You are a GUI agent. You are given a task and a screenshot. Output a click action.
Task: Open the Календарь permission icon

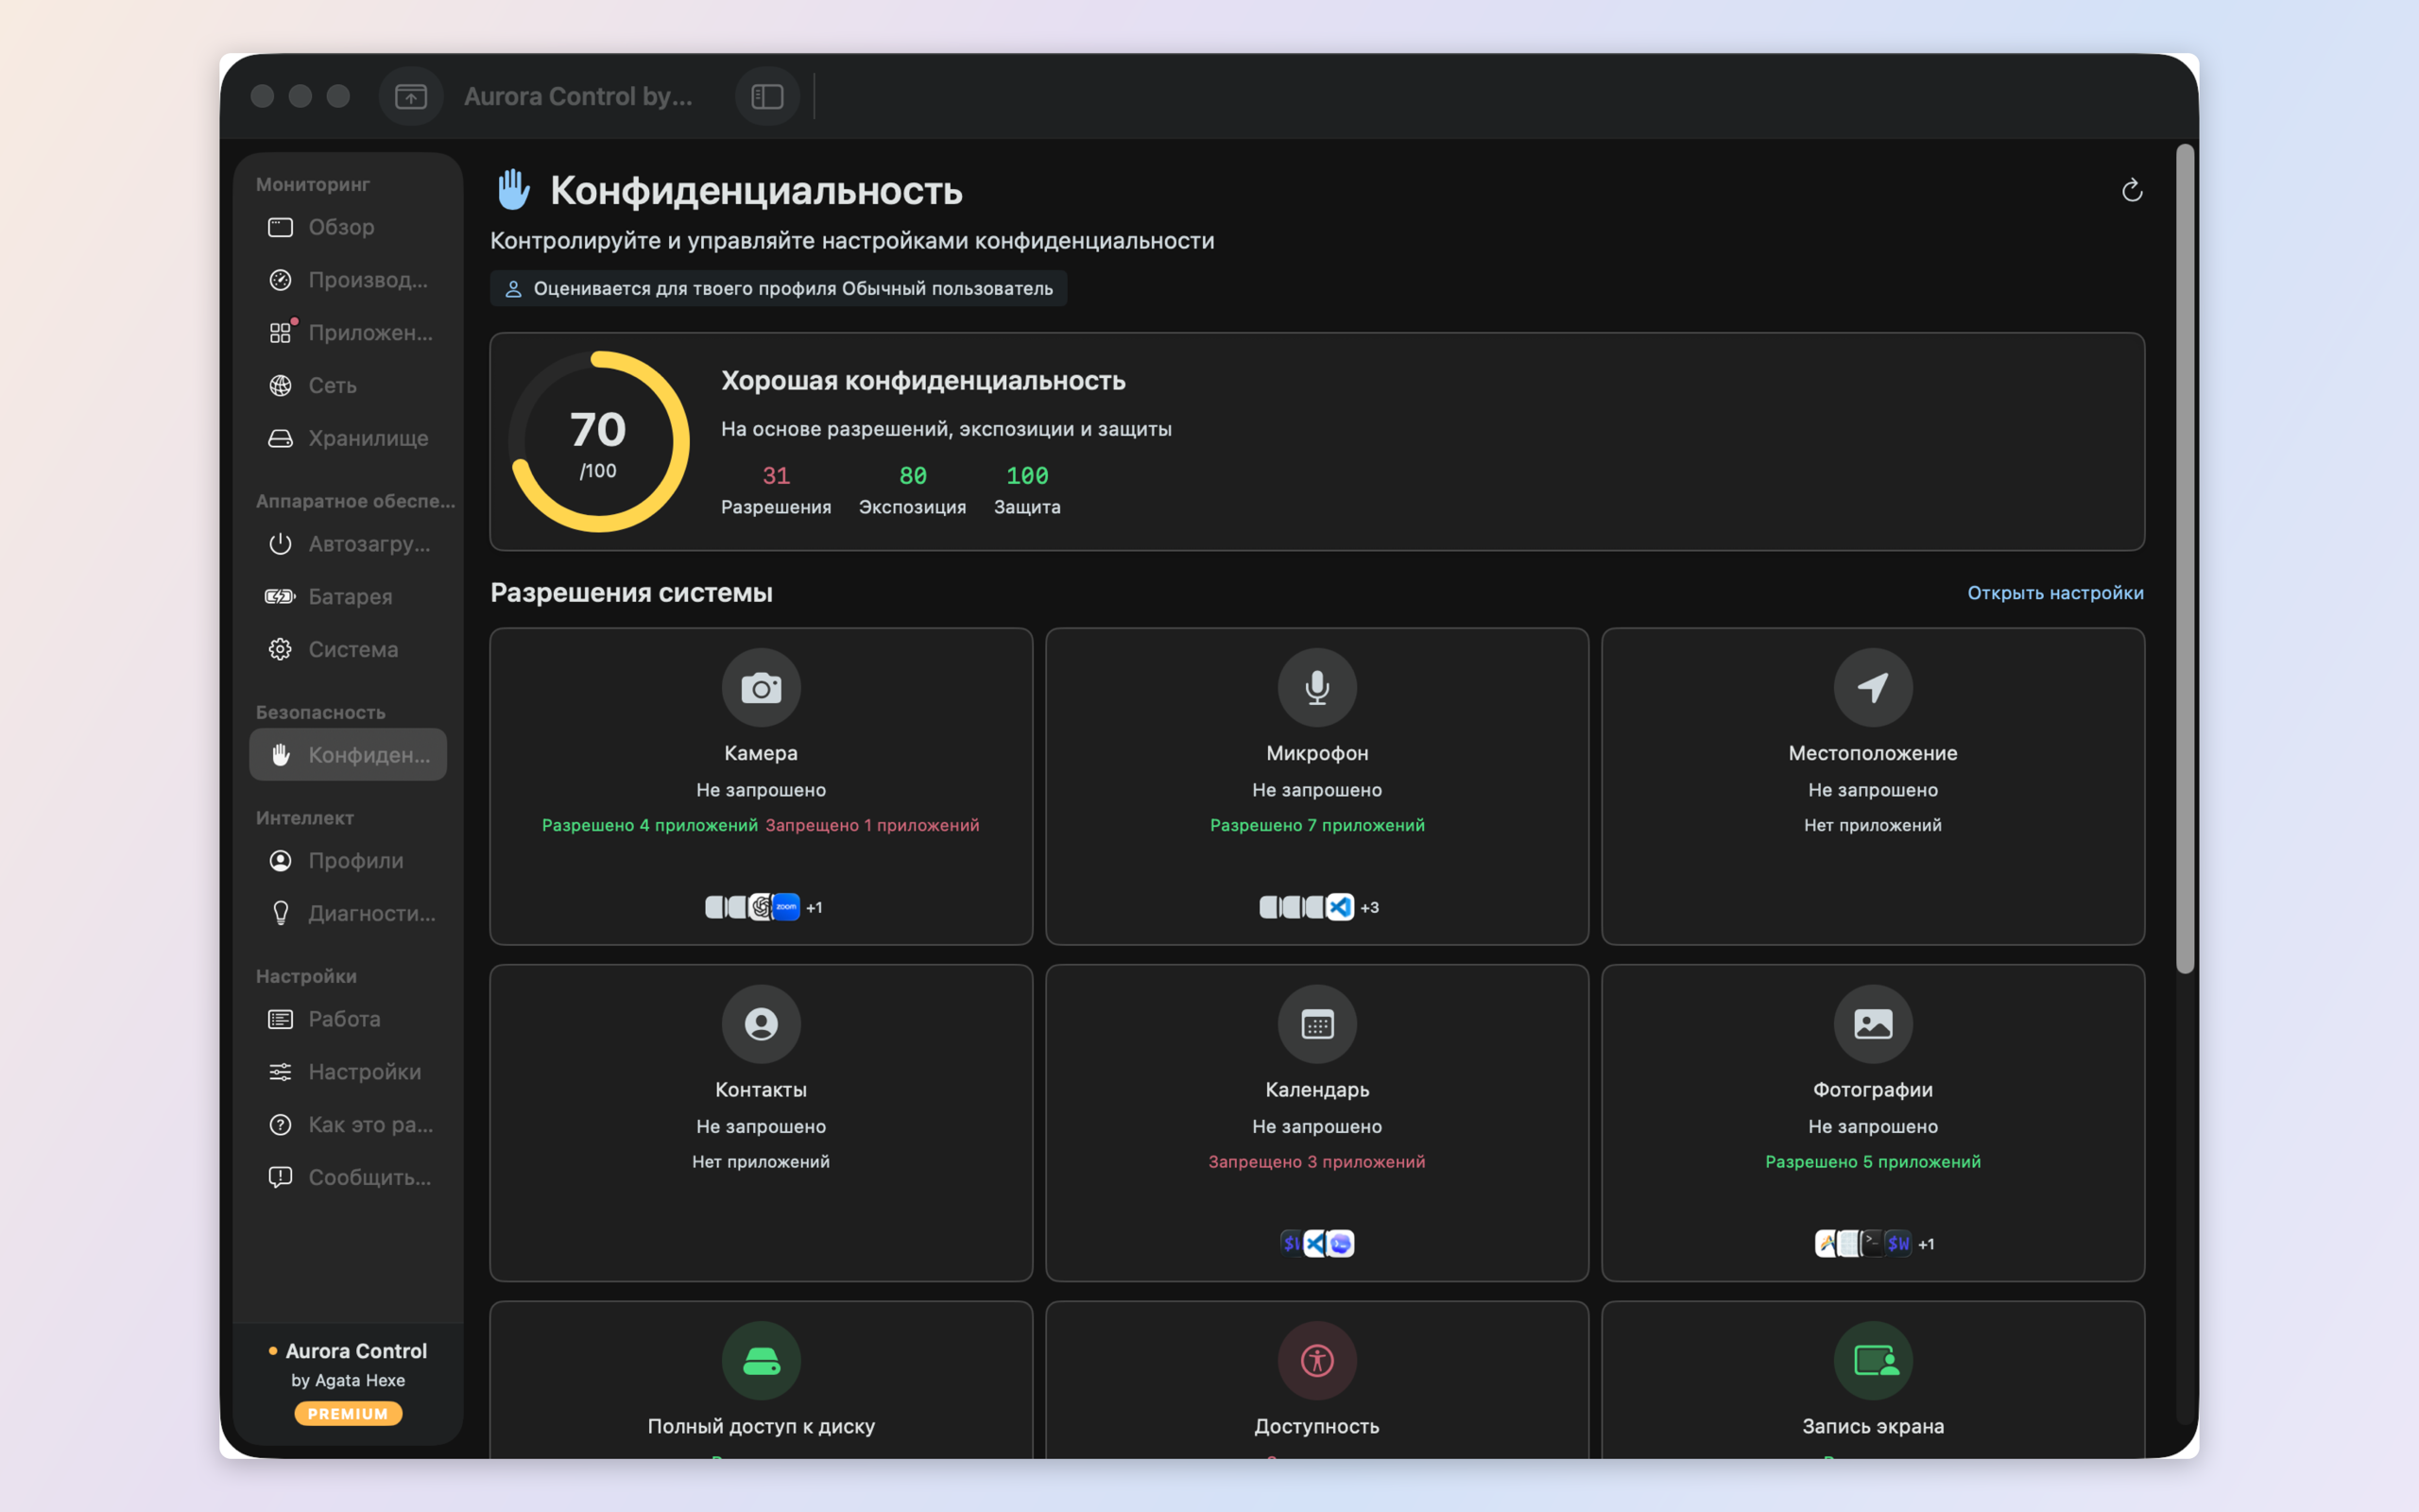click(1316, 1024)
